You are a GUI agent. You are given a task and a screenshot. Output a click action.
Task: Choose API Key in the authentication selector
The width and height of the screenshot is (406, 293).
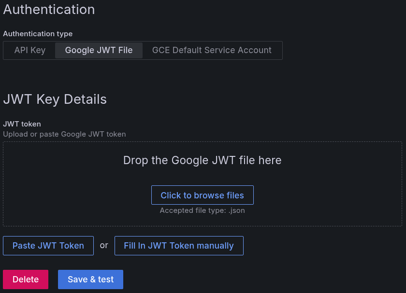(x=30, y=50)
